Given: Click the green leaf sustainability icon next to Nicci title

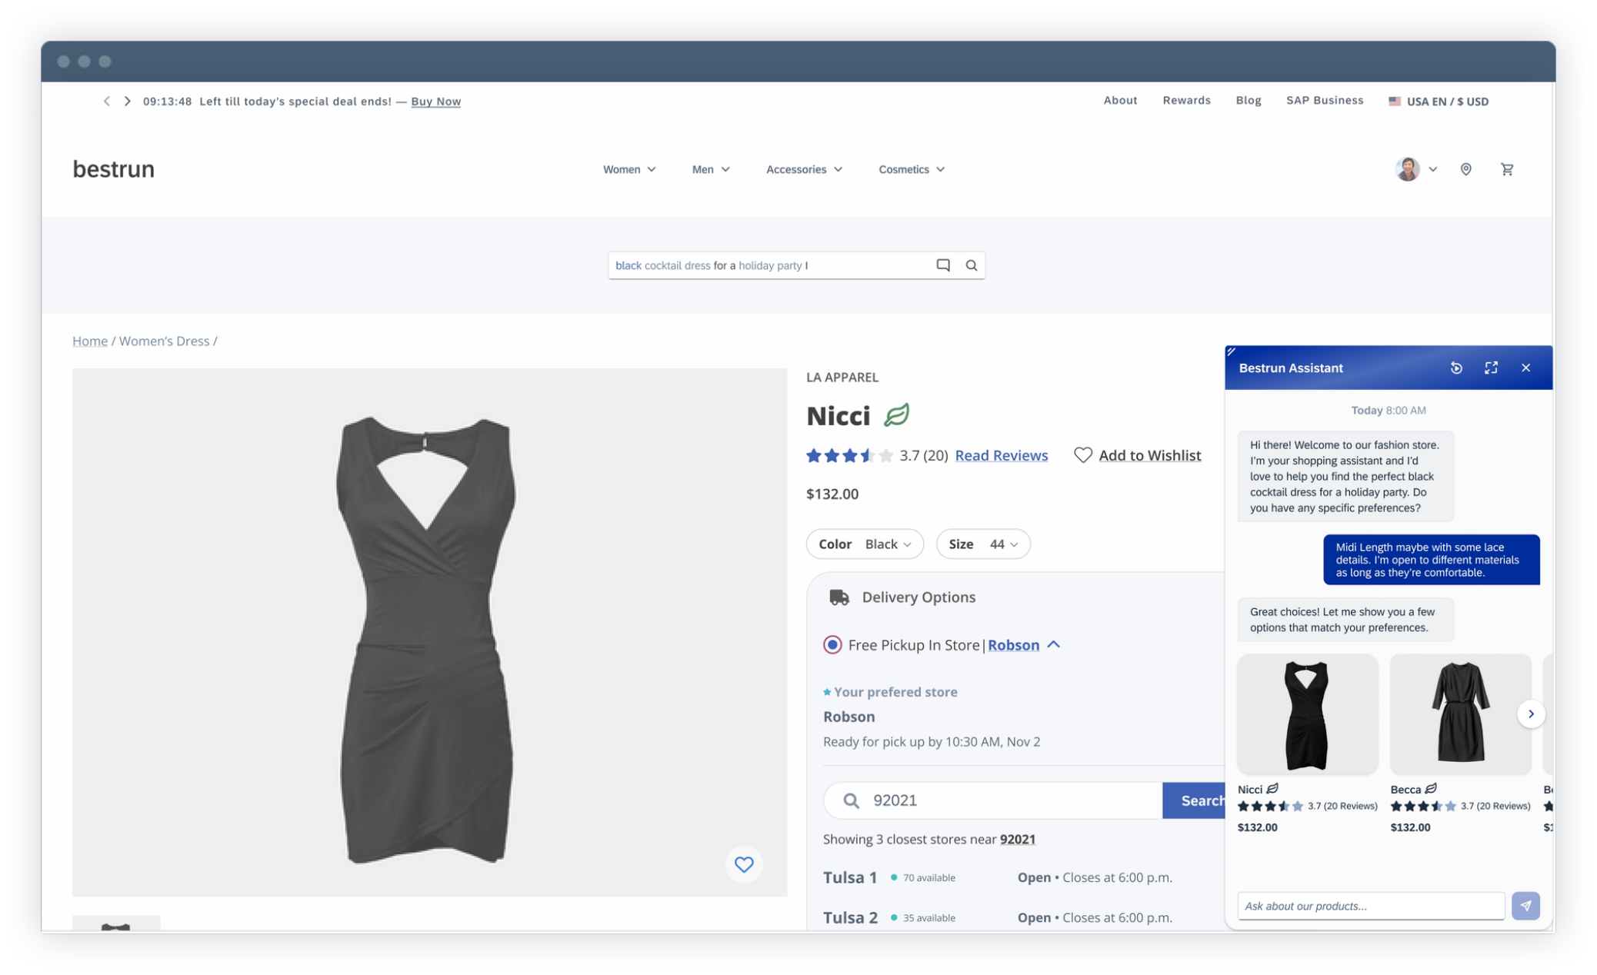Looking at the screenshot, I should (x=896, y=415).
